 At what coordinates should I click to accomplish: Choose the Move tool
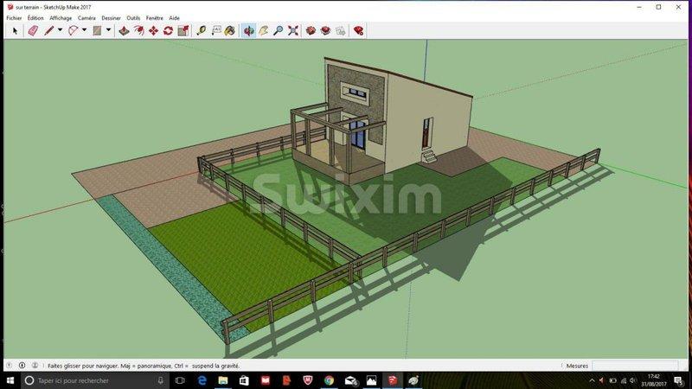pyautogui.click(x=153, y=30)
